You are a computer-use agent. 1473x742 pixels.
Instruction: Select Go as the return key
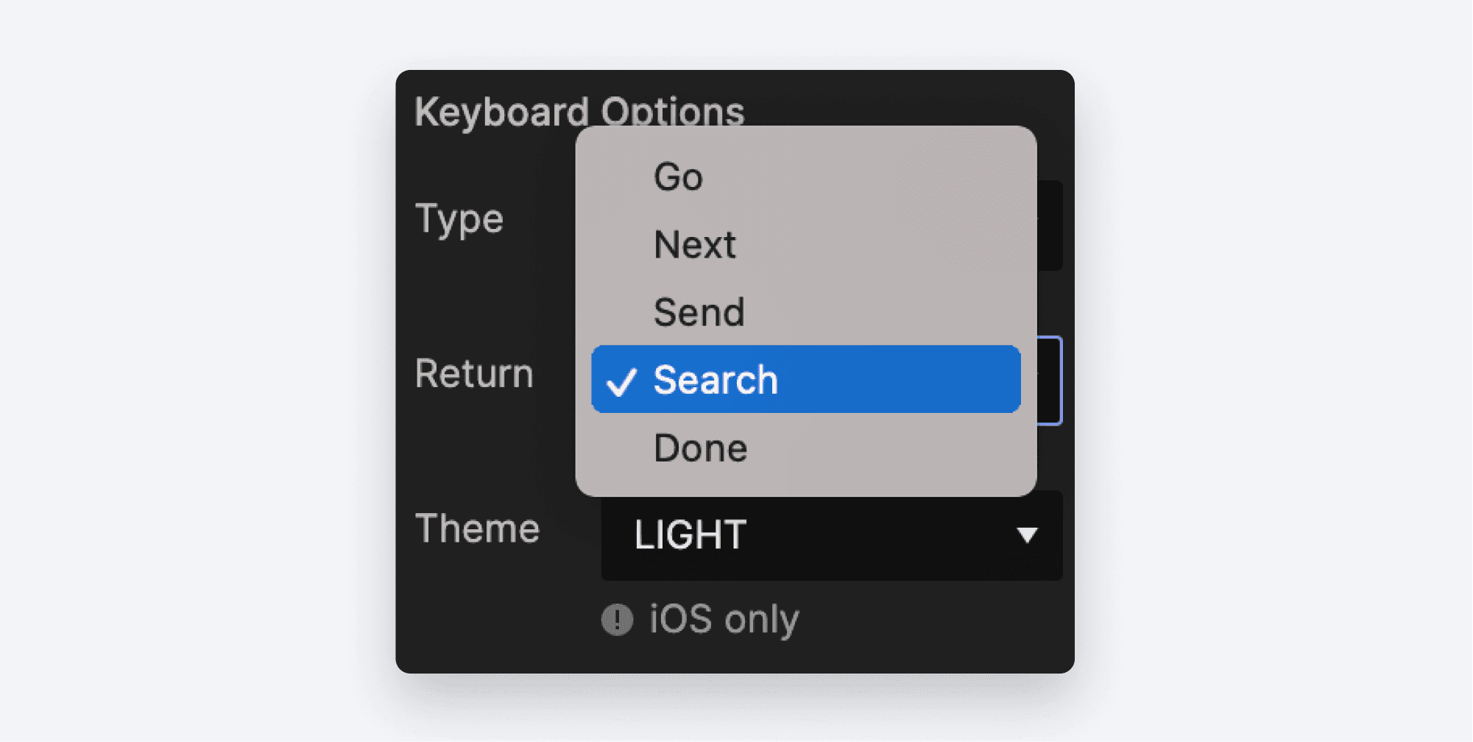coord(678,177)
